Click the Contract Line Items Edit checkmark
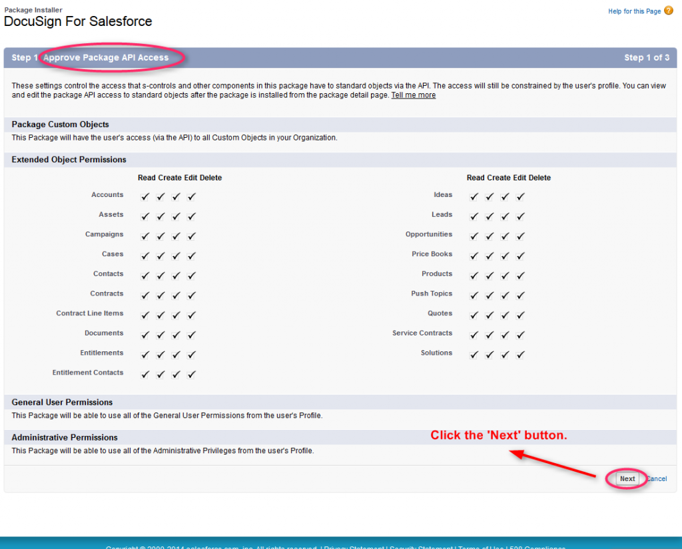Screen dimensions: 682x549 [x=176, y=315]
